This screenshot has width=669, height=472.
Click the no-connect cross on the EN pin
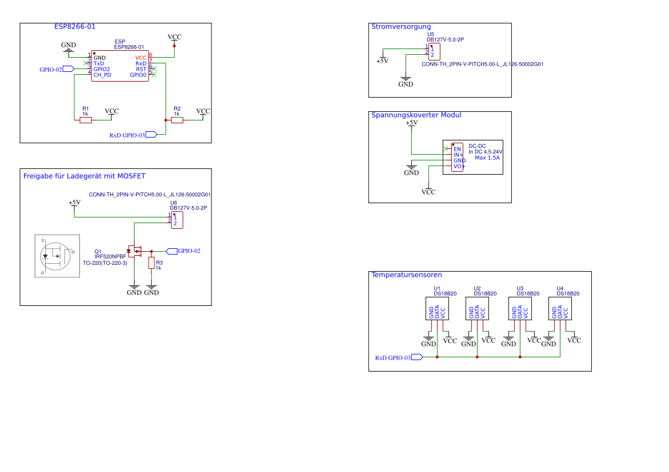pos(447,150)
